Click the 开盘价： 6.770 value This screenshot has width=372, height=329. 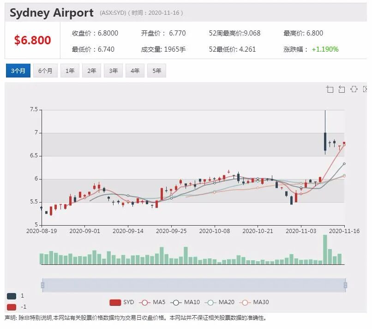tap(163, 33)
